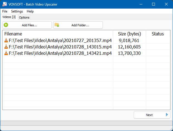Open the Help menu
Screen dimensions: 173x131
click(x=30, y=11)
